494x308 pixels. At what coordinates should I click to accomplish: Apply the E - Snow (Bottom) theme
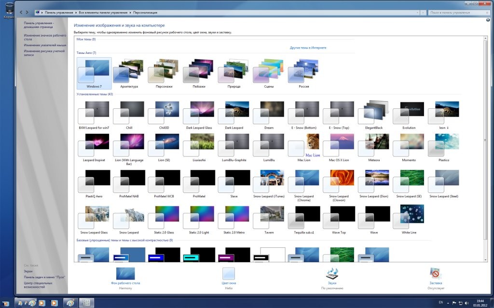pos(304,115)
